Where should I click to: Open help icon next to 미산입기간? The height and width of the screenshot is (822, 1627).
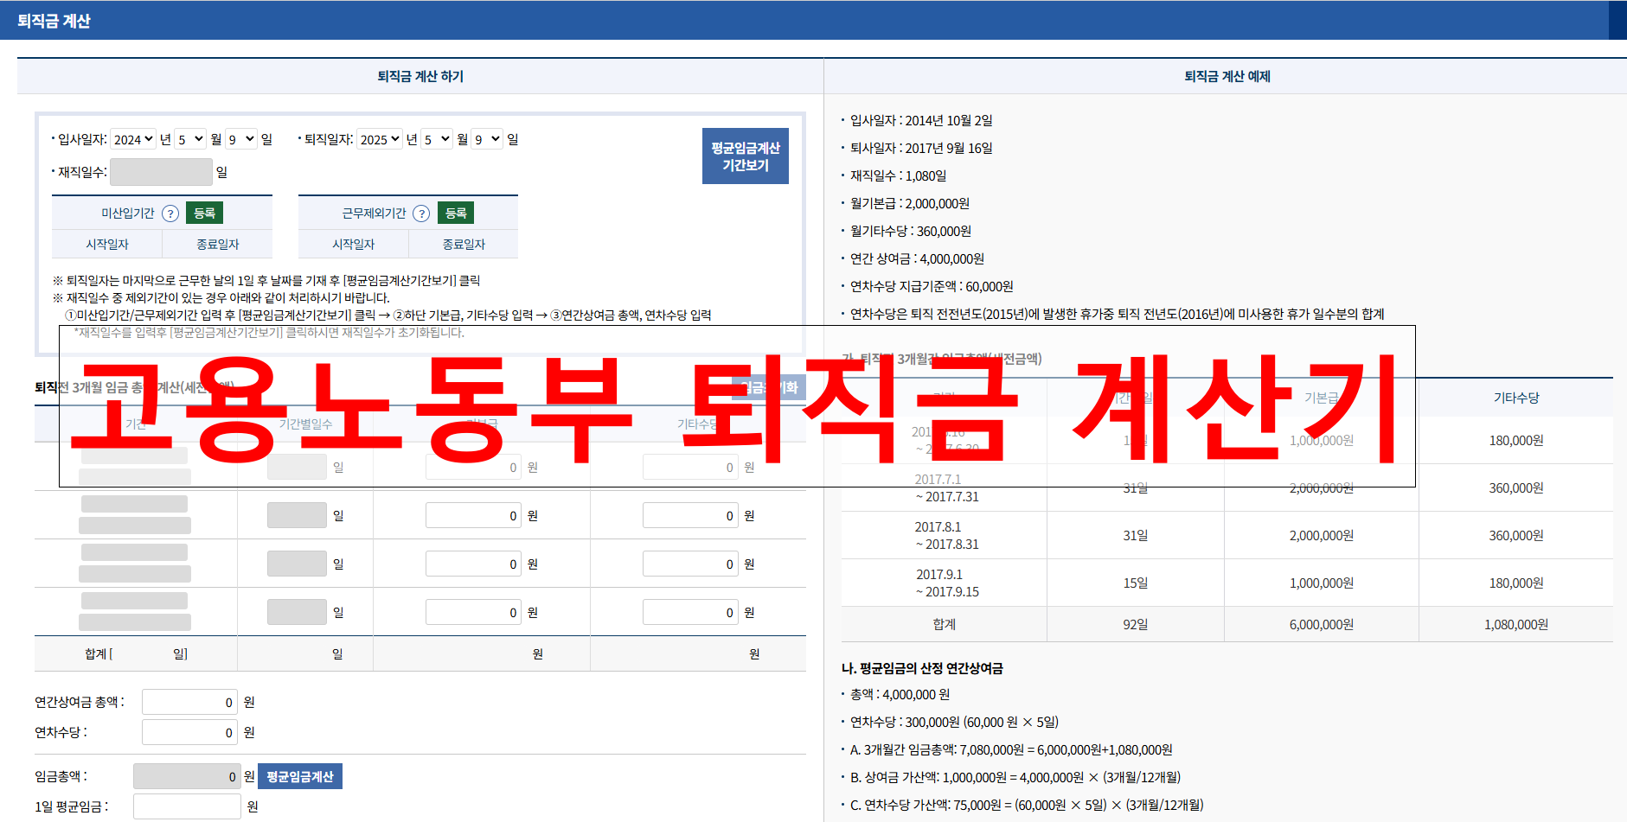(x=170, y=213)
